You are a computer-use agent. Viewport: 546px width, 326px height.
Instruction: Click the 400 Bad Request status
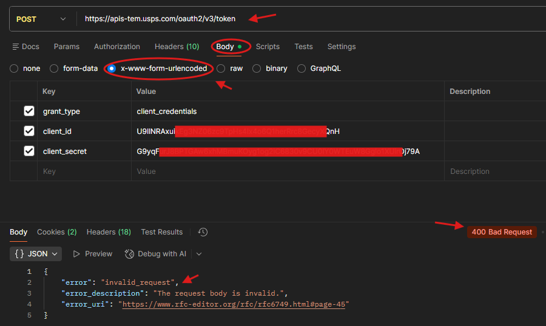[501, 232]
